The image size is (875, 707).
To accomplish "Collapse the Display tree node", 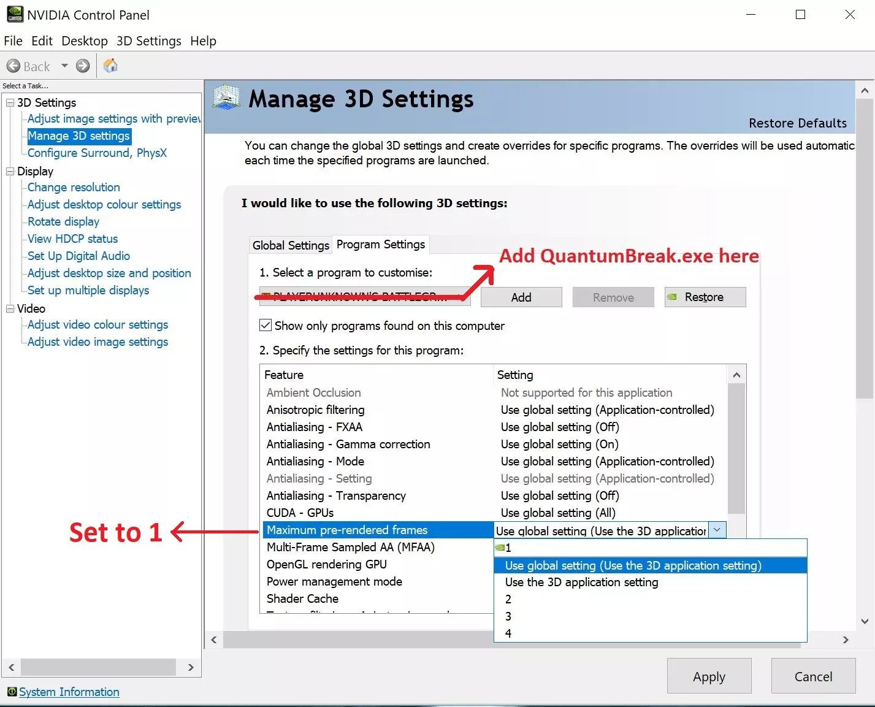I will click(x=10, y=172).
